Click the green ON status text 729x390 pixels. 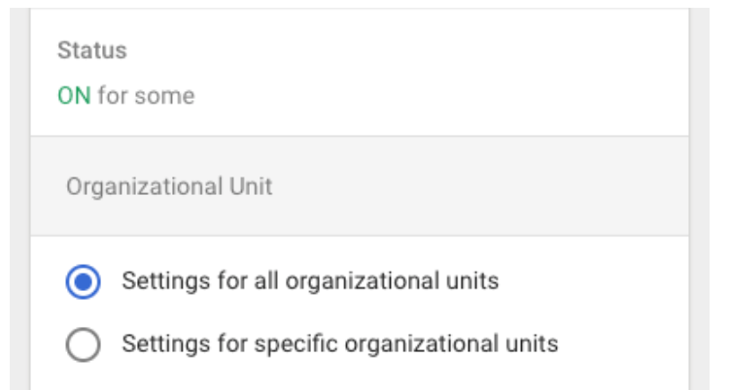[x=74, y=96]
